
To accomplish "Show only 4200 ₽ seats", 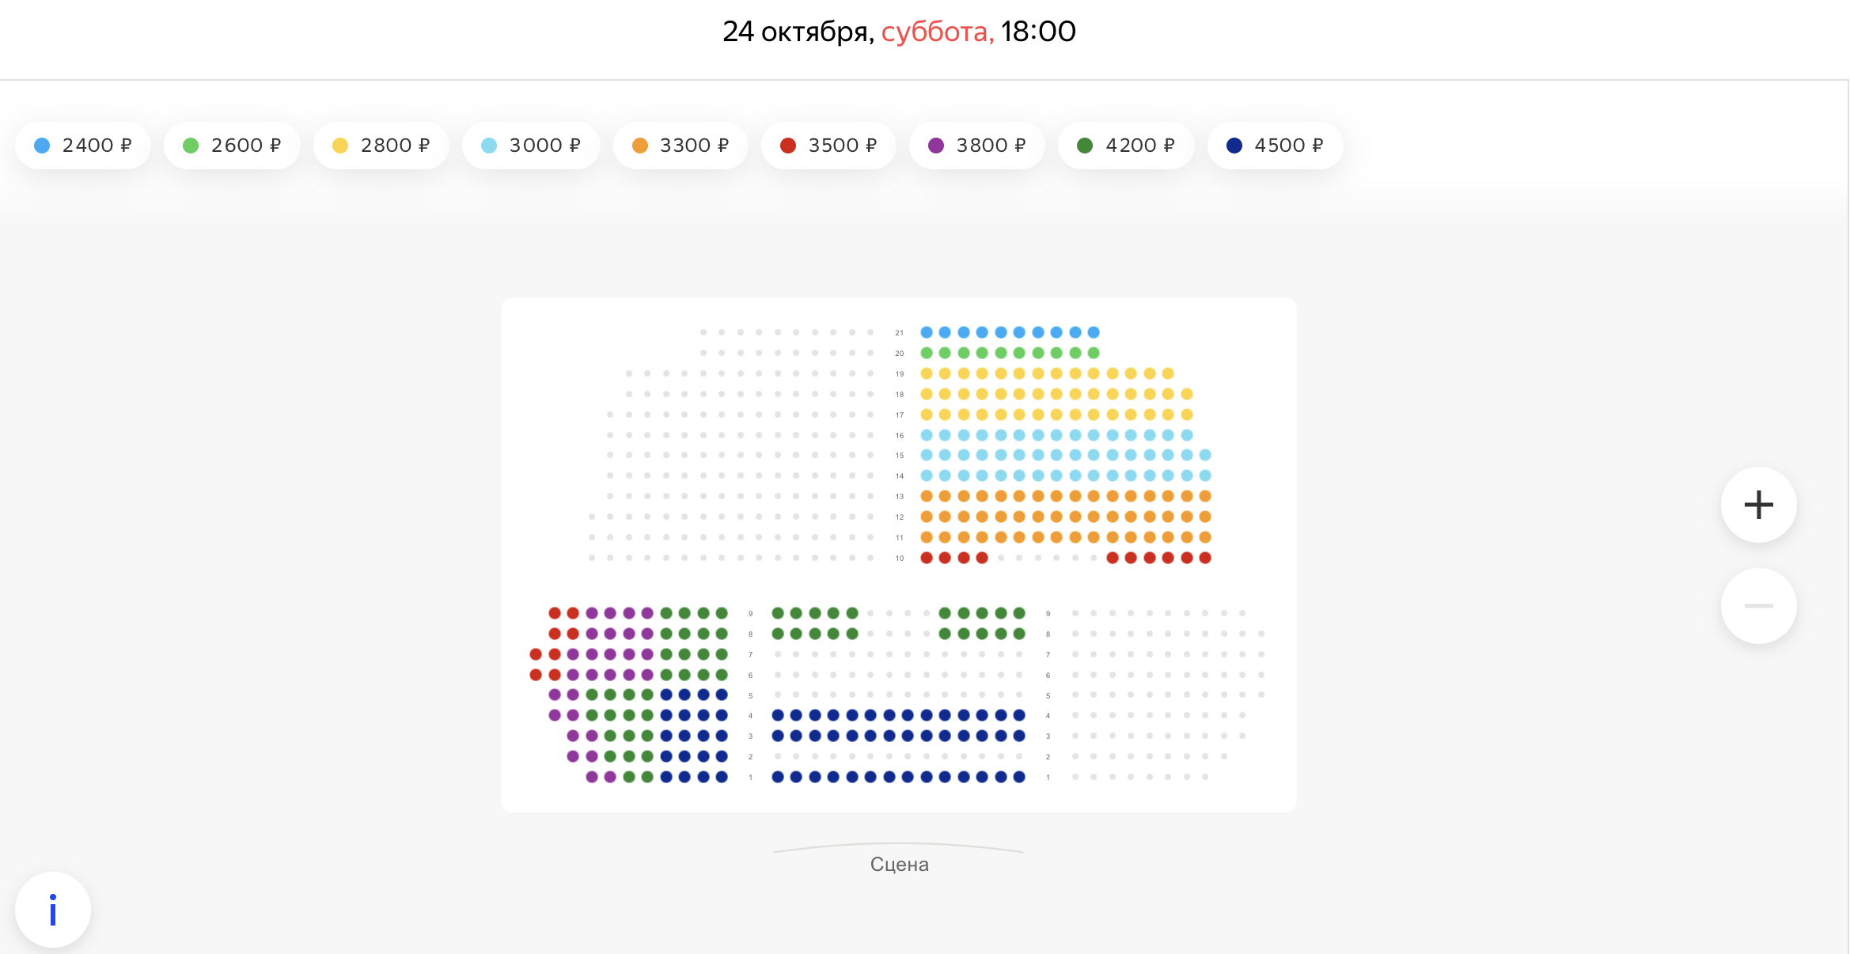I will 1126,146.
